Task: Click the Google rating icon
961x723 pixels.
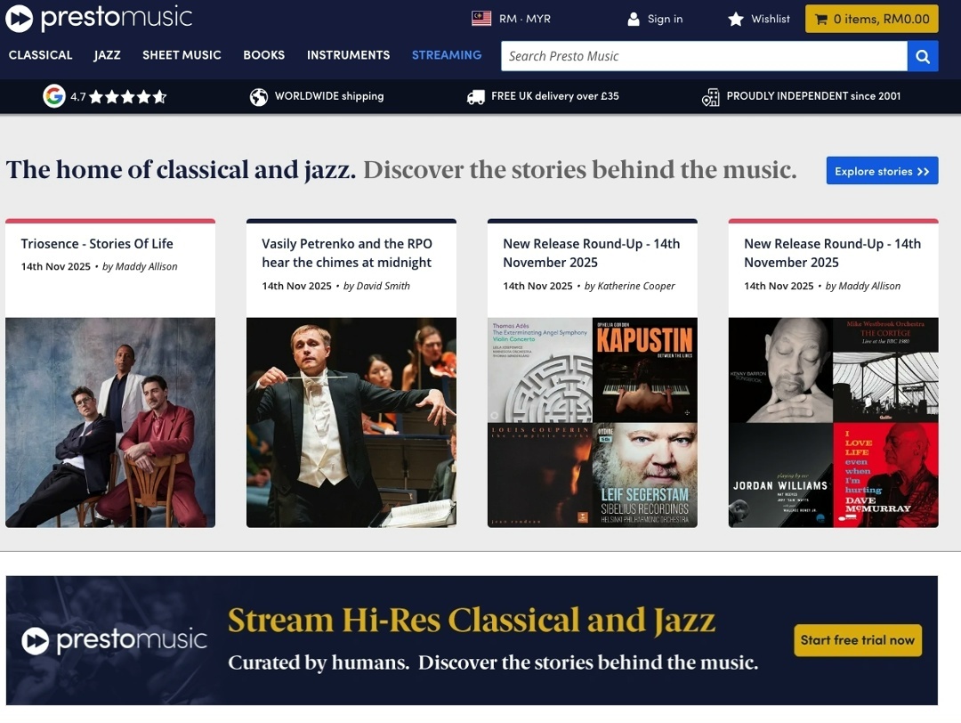Action: pyautogui.click(x=54, y=96)
